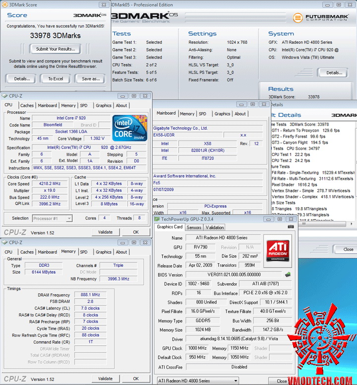Click the bottom CPU-Z Memory window title icon
The image size is (357, 385).
click(4, 242)
